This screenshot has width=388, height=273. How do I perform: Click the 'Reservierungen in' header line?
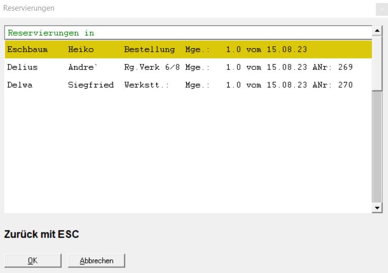[x=51, y=33]
